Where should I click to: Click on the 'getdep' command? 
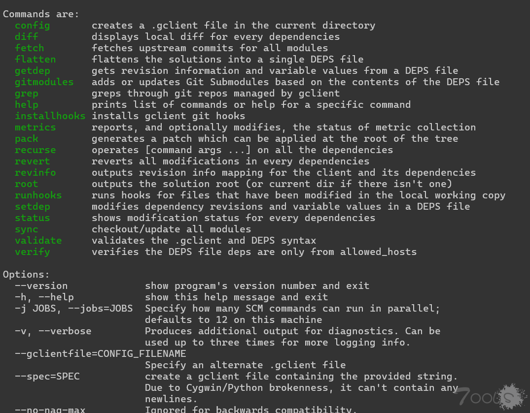point(32,70)
